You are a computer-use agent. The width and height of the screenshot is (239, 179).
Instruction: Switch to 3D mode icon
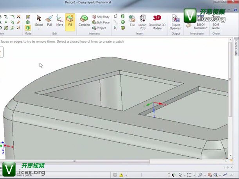28,28
